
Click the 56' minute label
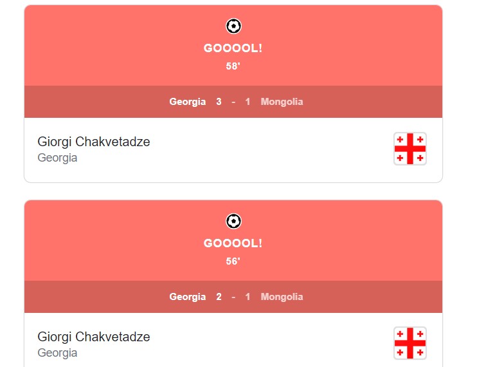(x=233, y=261)
